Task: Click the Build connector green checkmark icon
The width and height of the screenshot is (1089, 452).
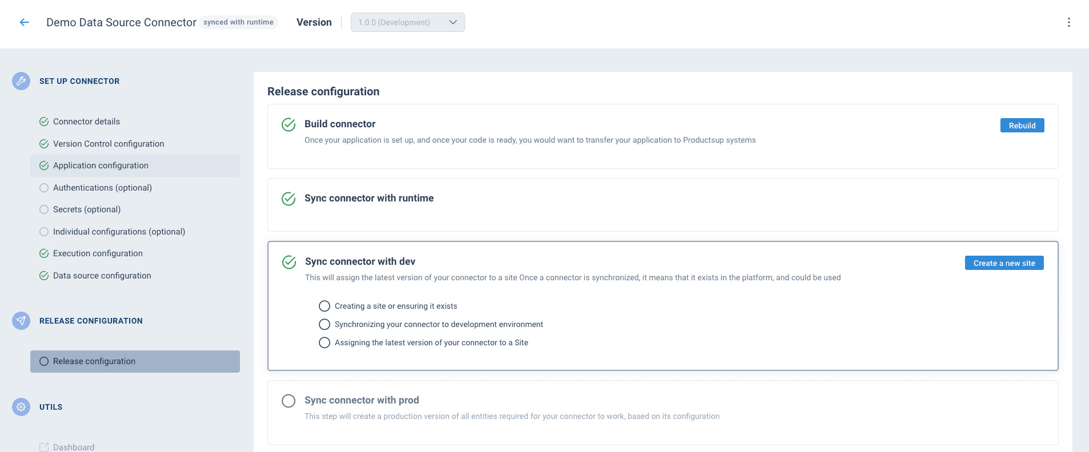Action: [289, 124]
